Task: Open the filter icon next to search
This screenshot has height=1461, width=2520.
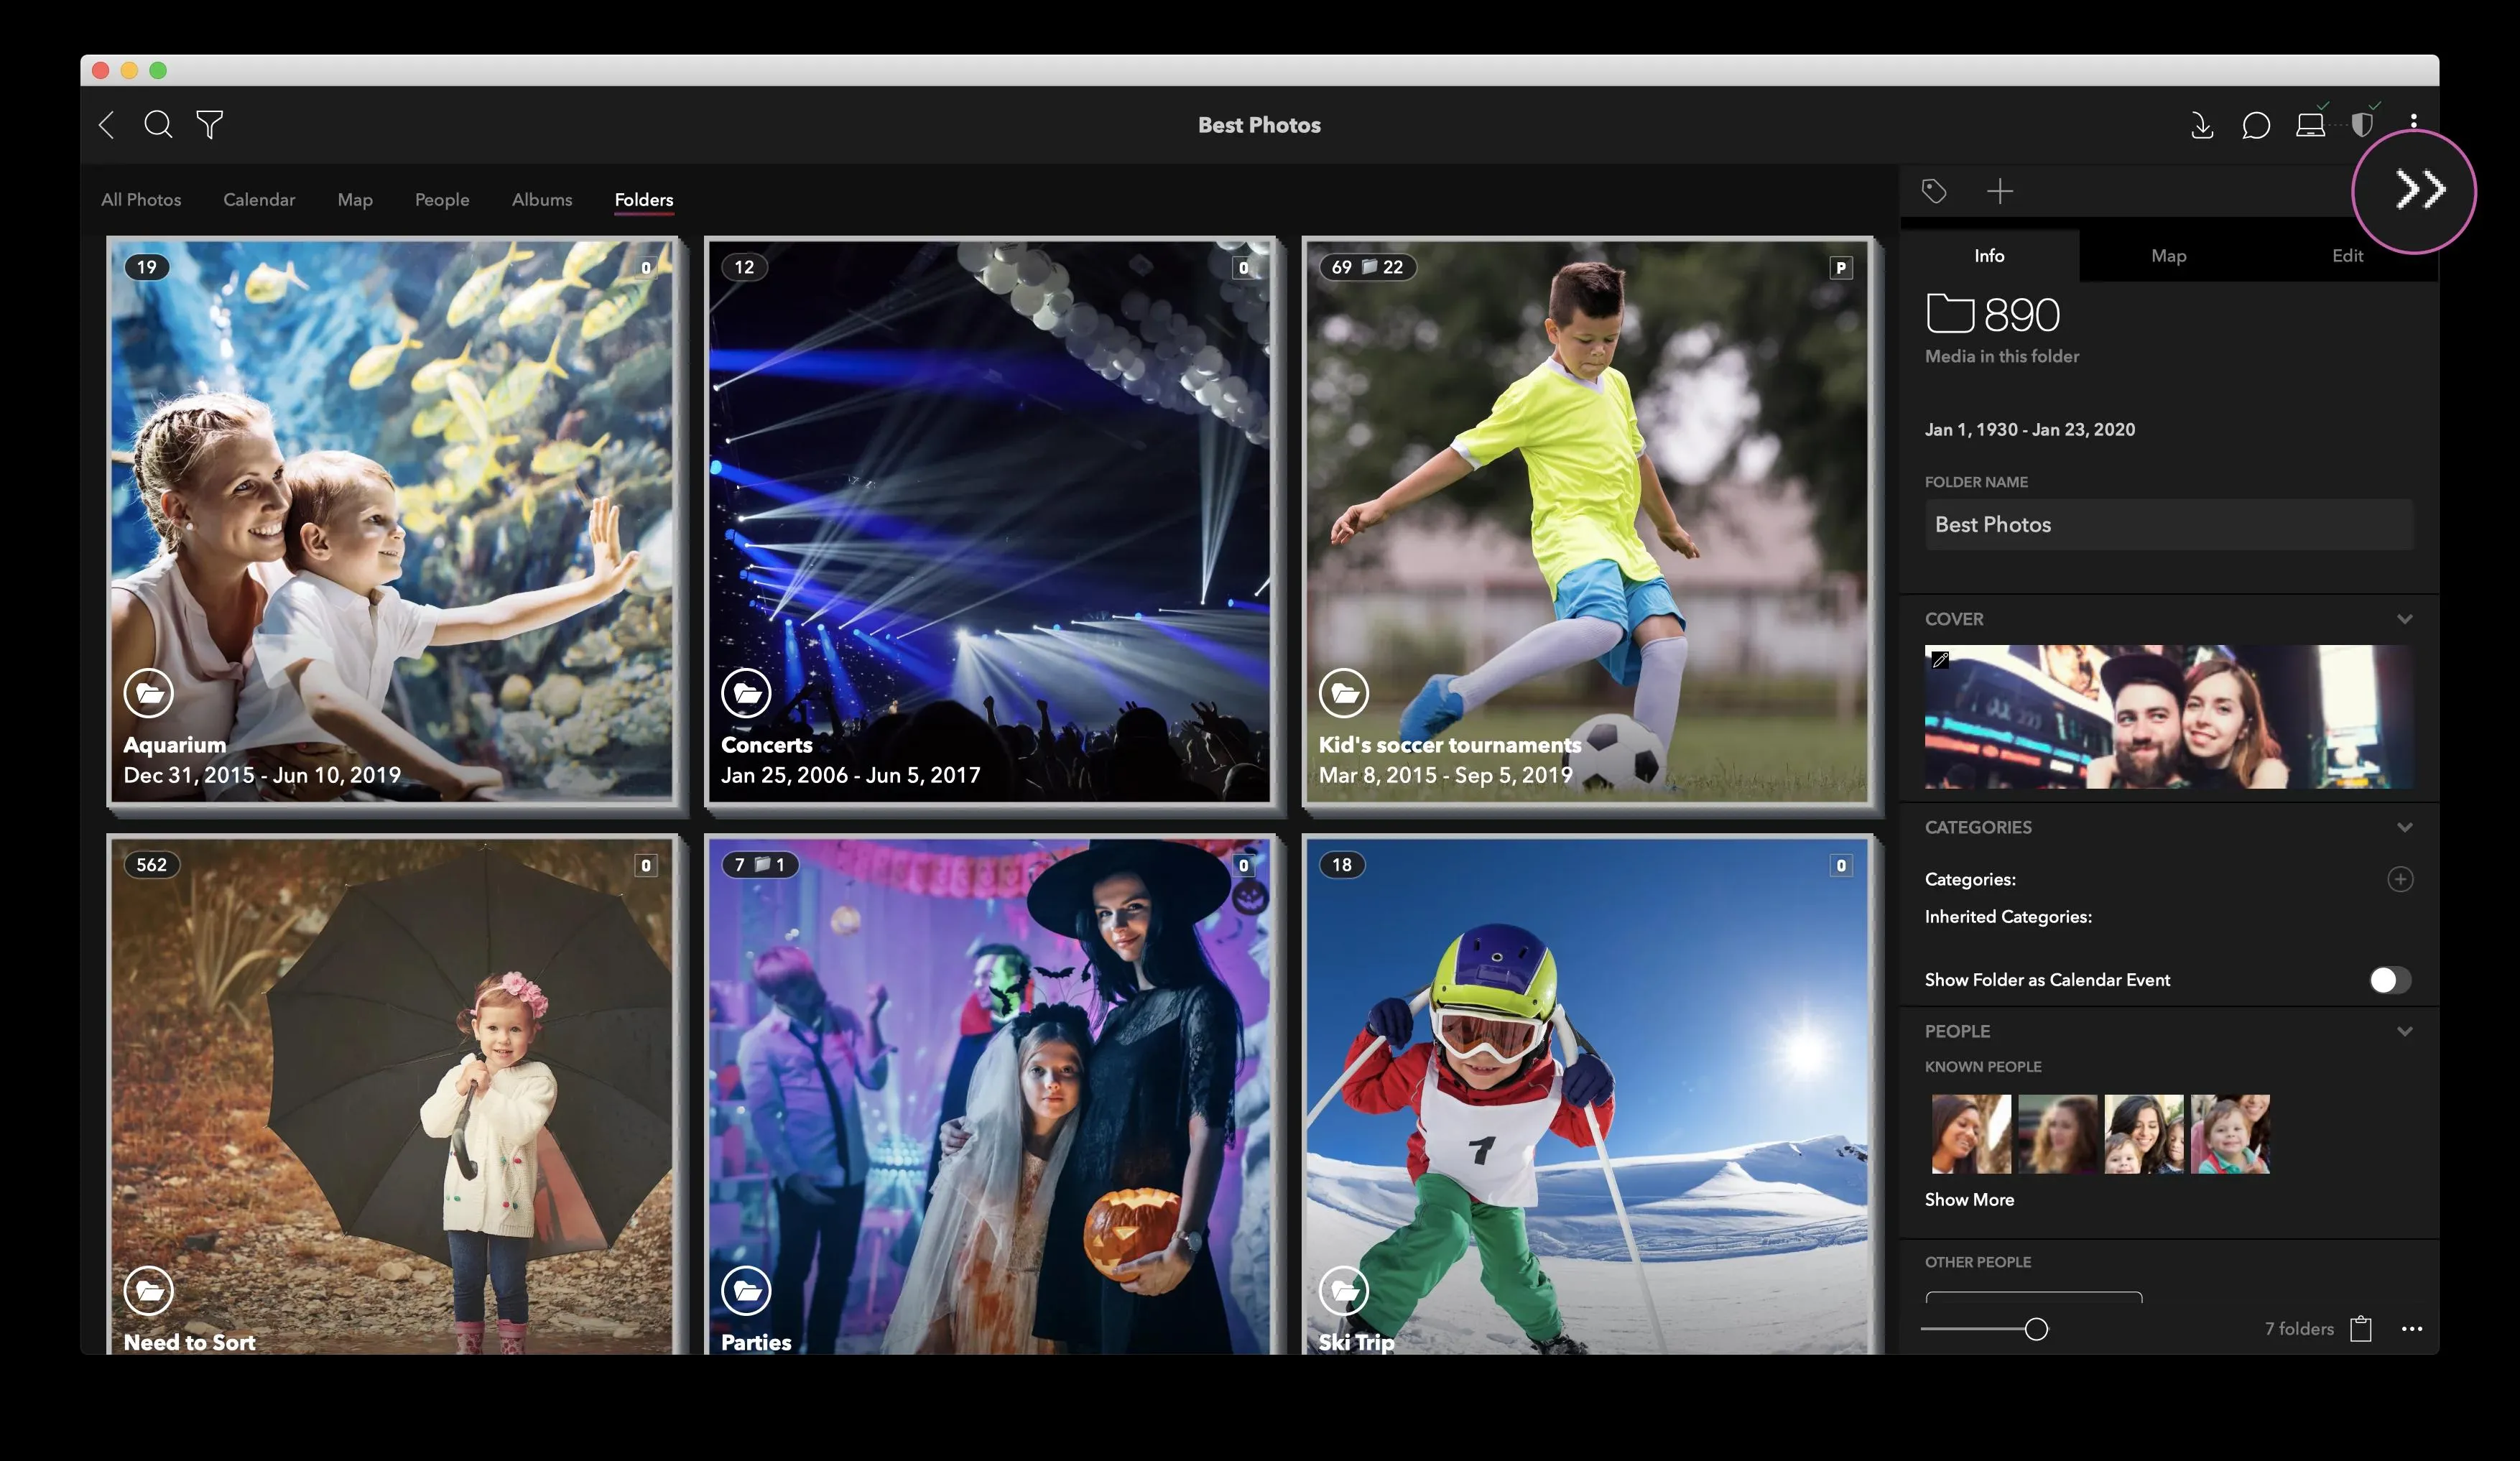Action: [210, 125]
